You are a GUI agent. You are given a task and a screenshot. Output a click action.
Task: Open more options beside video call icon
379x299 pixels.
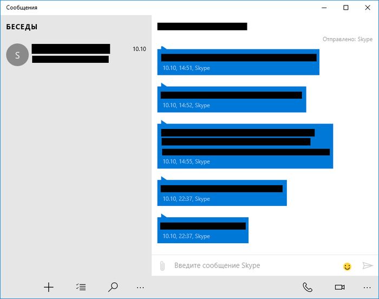tap(367, 287)
